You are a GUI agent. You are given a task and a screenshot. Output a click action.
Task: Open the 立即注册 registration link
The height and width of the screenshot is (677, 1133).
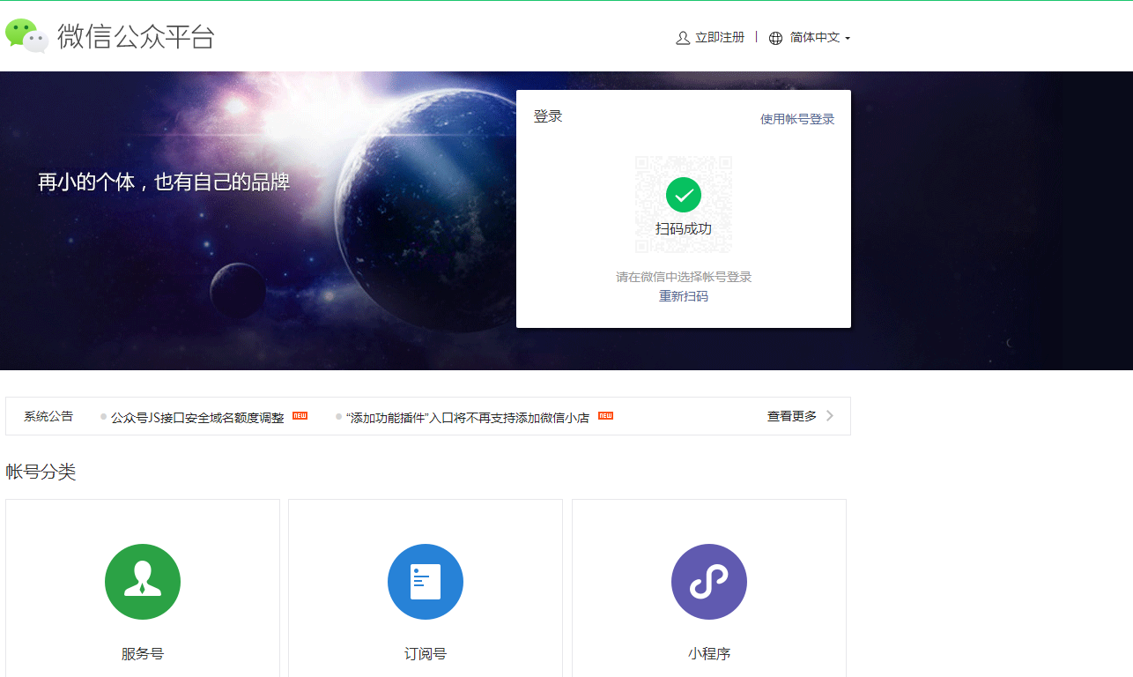pyautogui.click(x=720, y=37)
